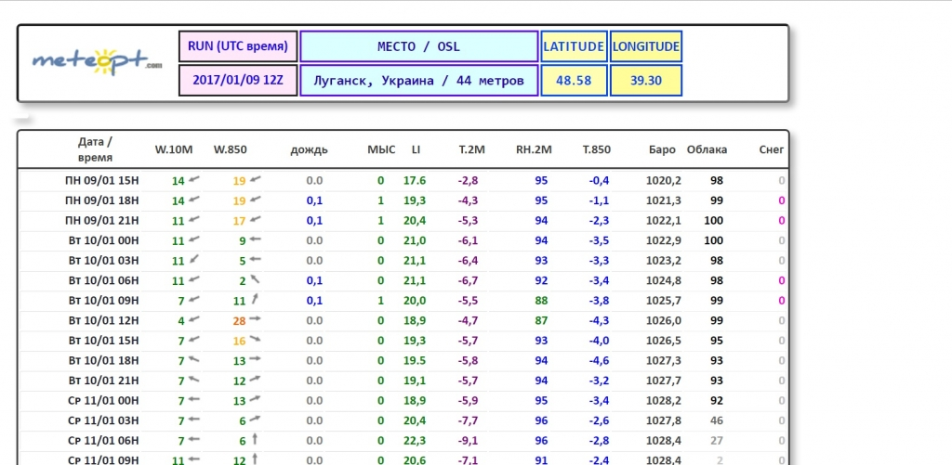This screenshot has height=465, width=952.
Task: Click the W.850 up arrow in Ср 11/01 09Н row
Action: [x=256, y=459]
